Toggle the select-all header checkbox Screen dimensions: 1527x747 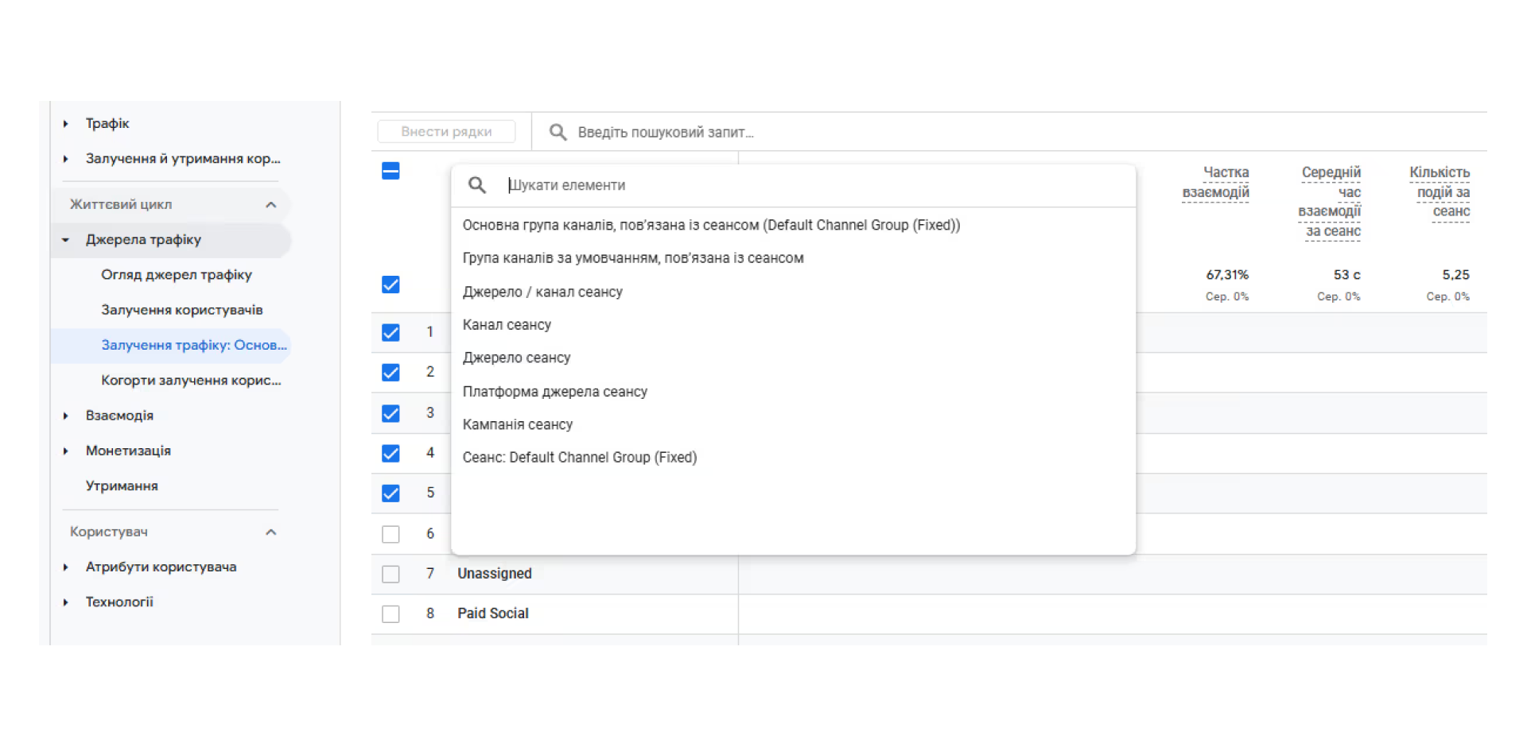tap(390, 171)
